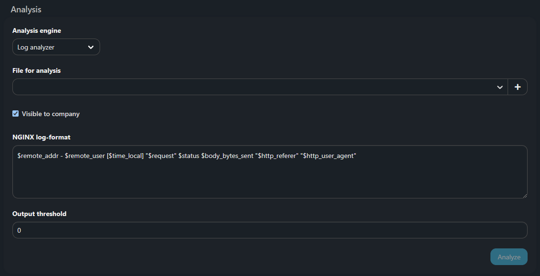This screenshot has height=276, width=540.
Task: Place cursor on $http_user_agent in log format
Action: point(330,156)
